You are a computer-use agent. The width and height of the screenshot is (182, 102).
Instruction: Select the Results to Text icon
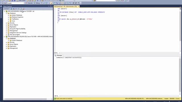60,3
